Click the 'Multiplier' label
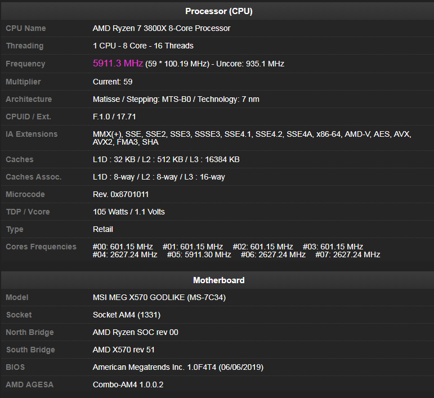Image resolution: width=434 pixels, height=398 pixels. click(23, 82)
